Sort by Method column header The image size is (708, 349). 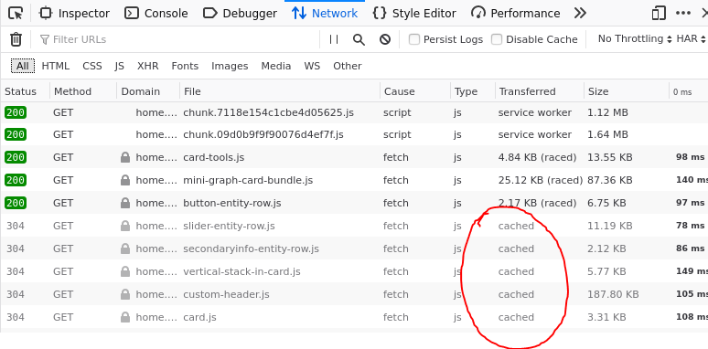(x=83, y=91)
